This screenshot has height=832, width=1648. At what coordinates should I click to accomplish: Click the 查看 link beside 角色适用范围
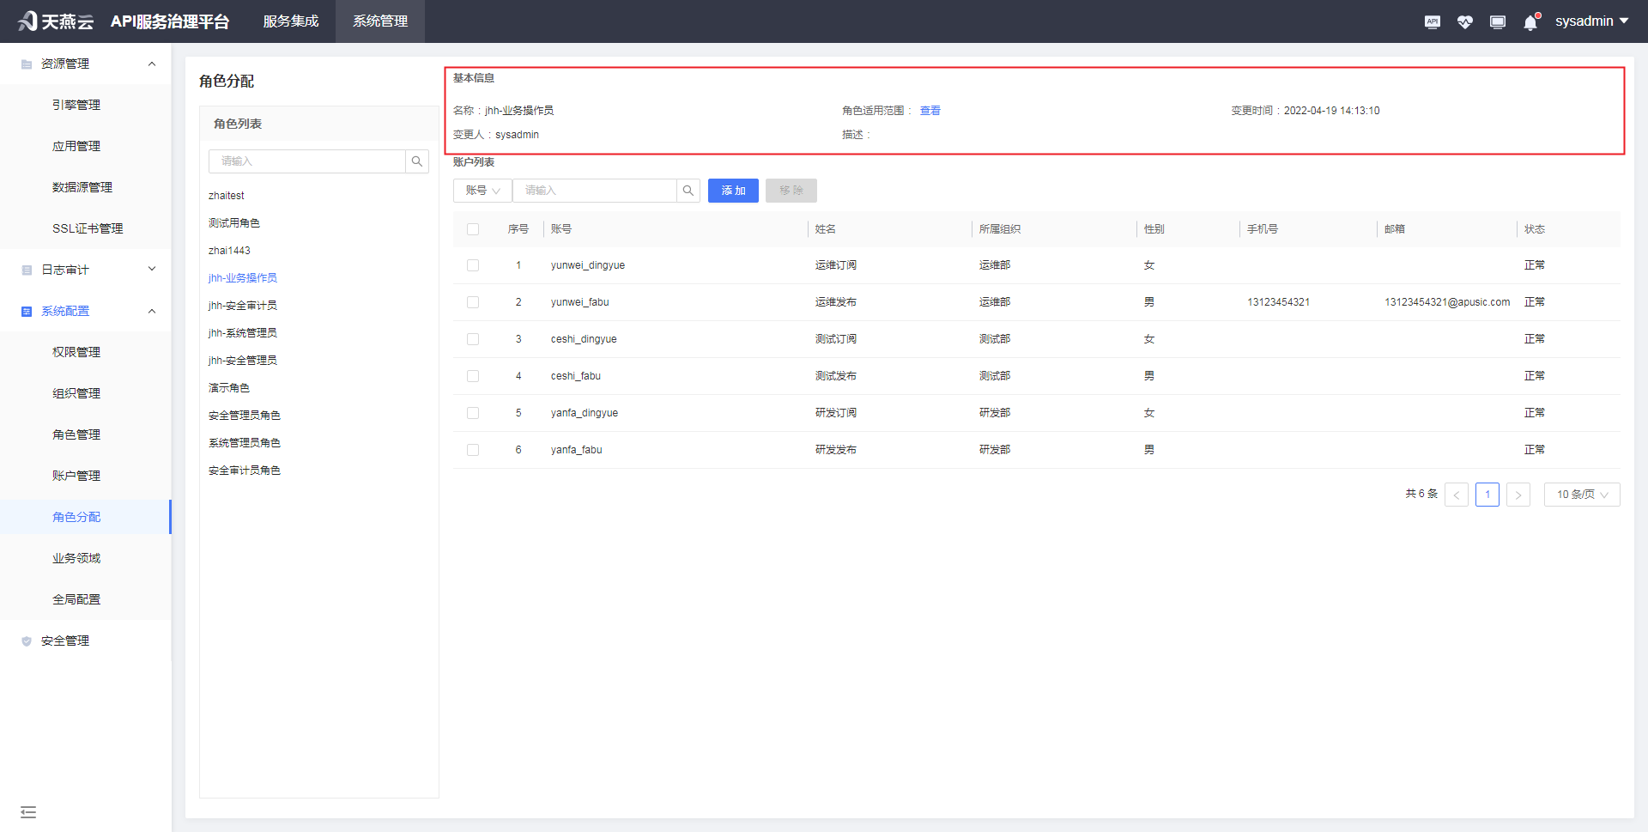[930, 110]
